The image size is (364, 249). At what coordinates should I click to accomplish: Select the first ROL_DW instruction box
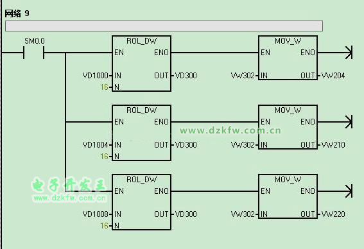coord(142,64)
